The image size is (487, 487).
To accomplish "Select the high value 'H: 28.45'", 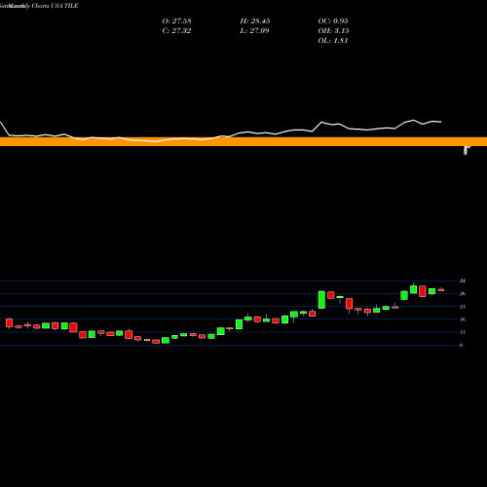I will click(255, 21).
